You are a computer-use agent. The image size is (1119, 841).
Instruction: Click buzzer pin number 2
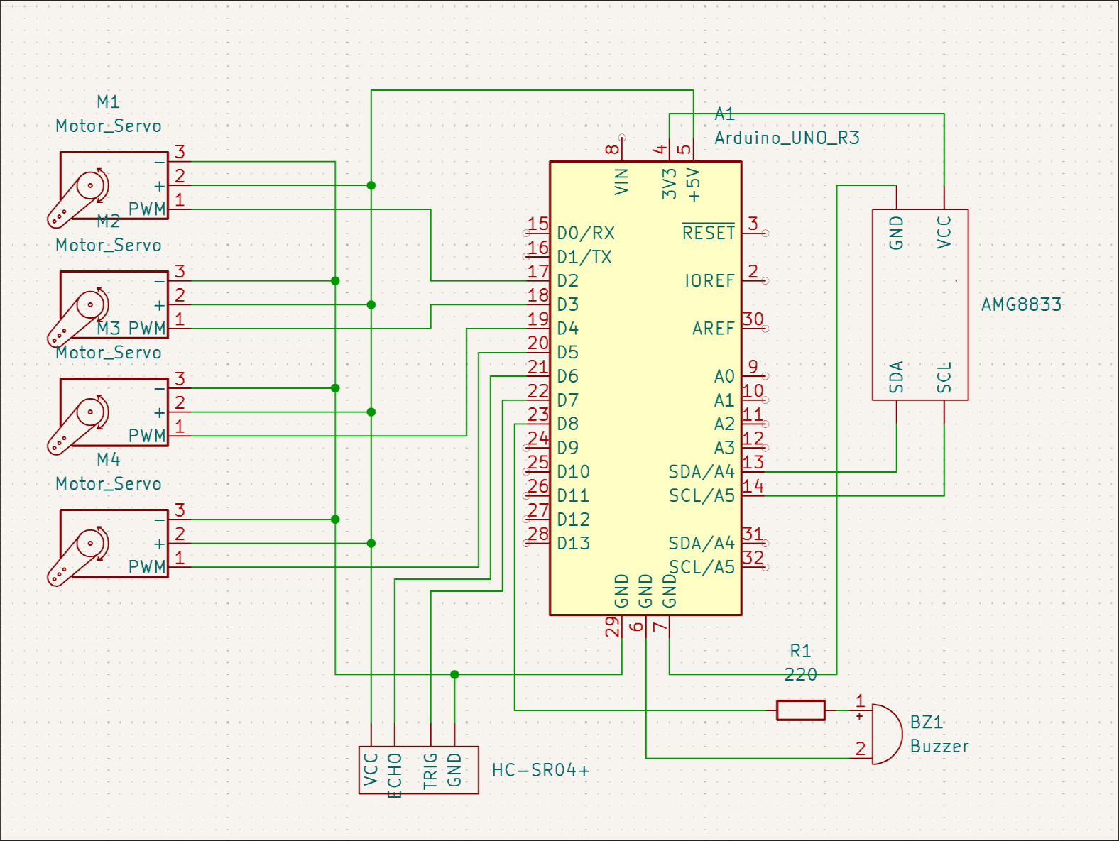coord(861,749)
